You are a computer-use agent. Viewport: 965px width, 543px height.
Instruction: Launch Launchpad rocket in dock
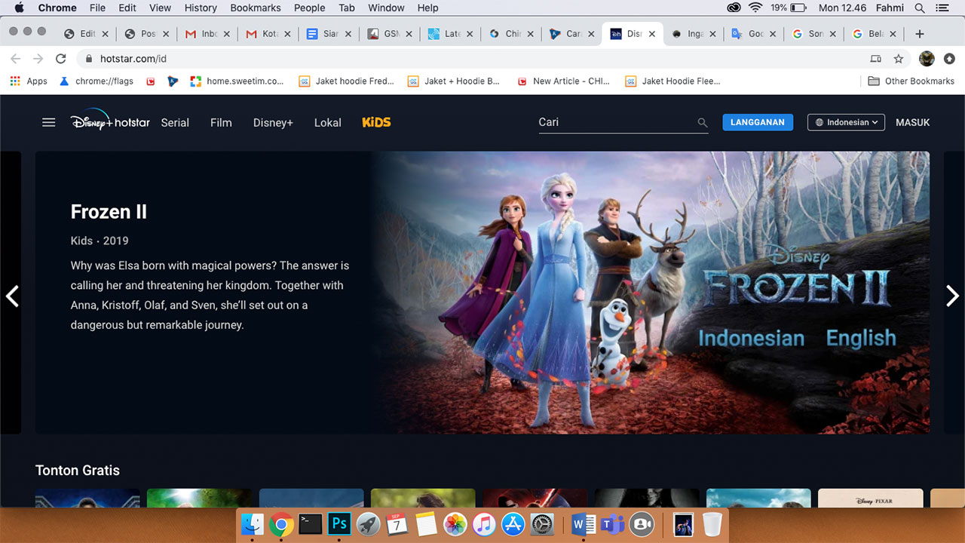[x=369, y=523]
